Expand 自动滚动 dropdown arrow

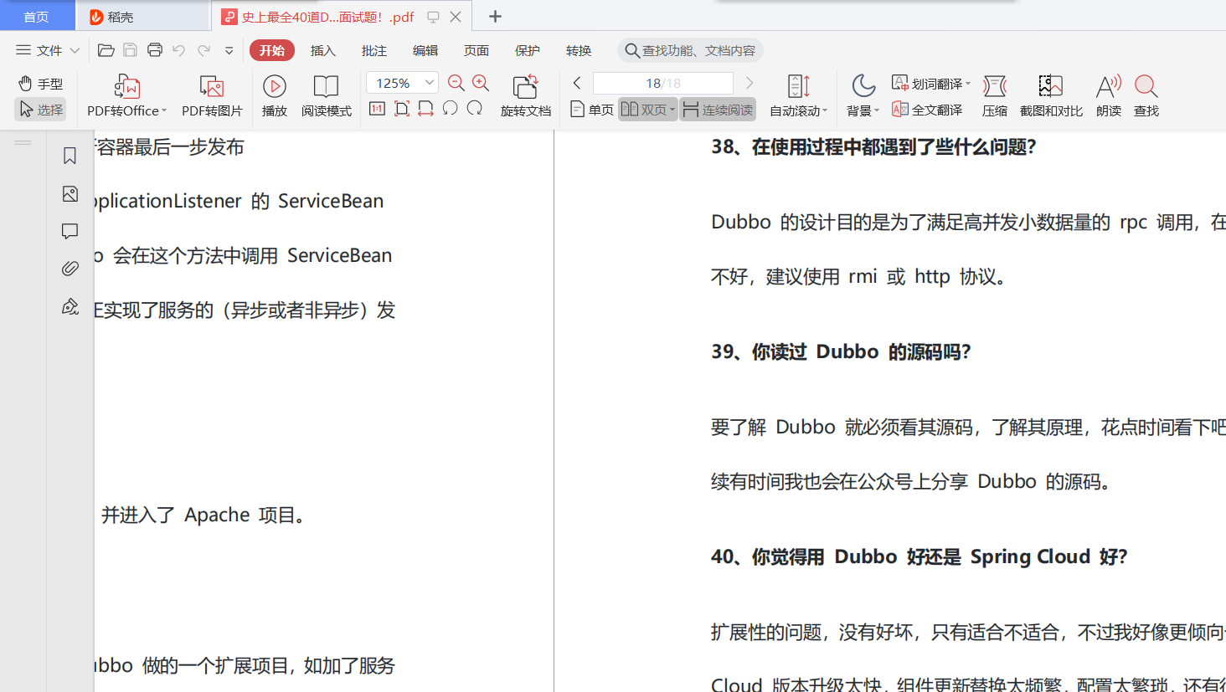(x=825, y=110)
